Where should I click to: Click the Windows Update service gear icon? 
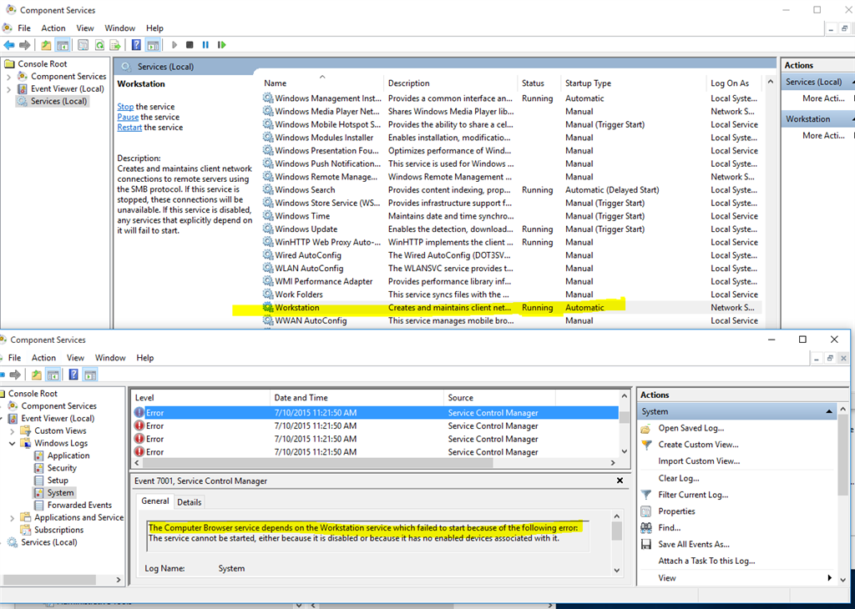pos(268,229)
